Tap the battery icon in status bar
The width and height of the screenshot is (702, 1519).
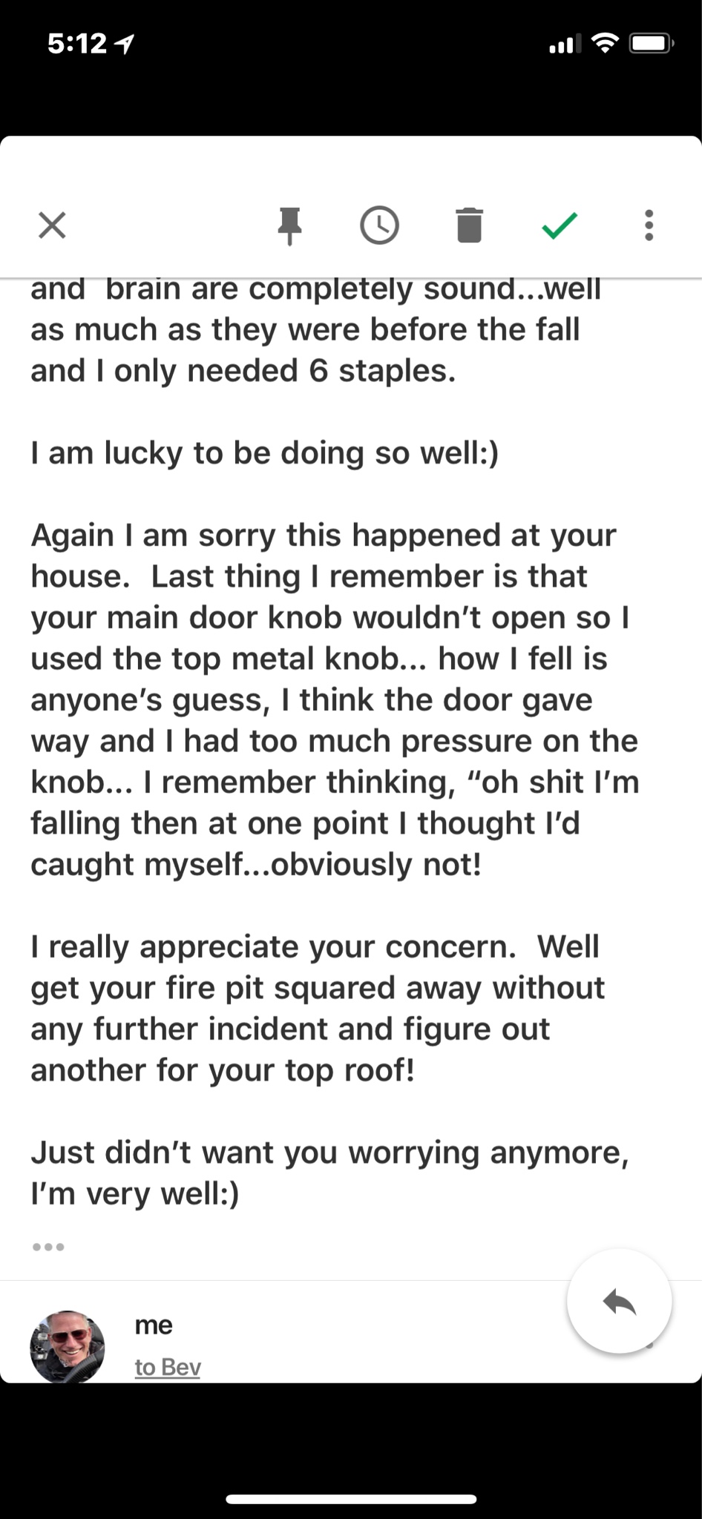point(651,45)
